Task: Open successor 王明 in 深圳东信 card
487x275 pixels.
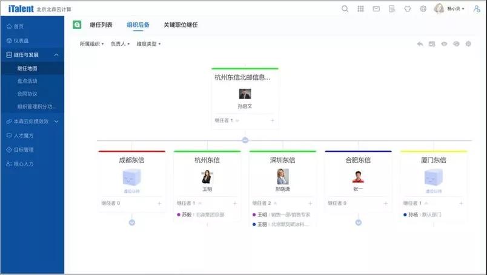Action: click(281, 215)
